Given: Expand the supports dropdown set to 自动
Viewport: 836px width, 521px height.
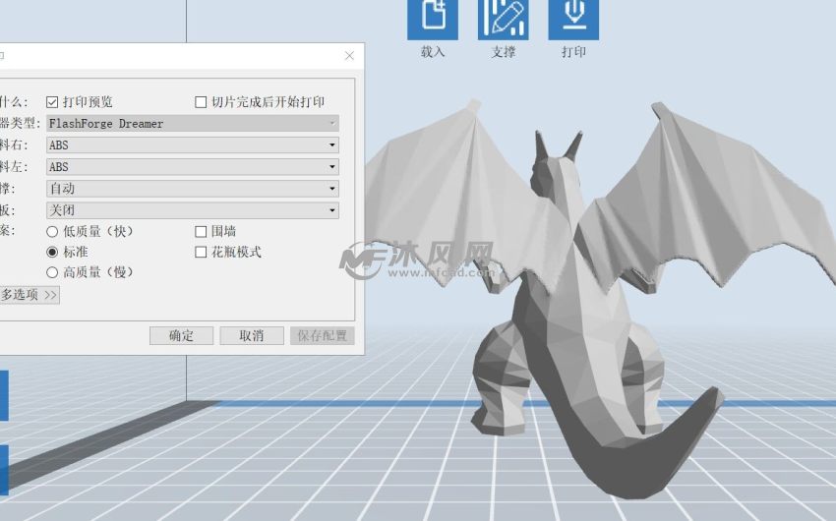Looking at the screenshot, I should click(193, 189).
